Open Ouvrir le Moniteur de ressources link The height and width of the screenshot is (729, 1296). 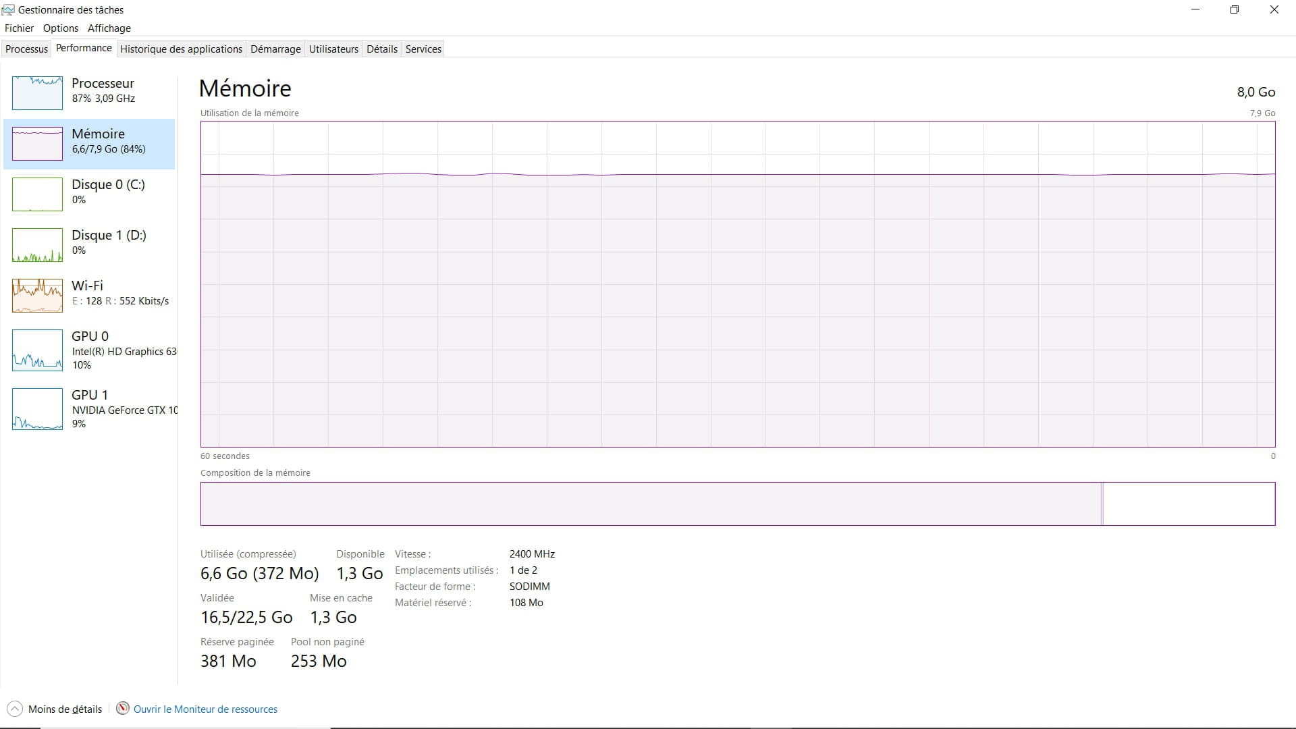coord(205,709)
